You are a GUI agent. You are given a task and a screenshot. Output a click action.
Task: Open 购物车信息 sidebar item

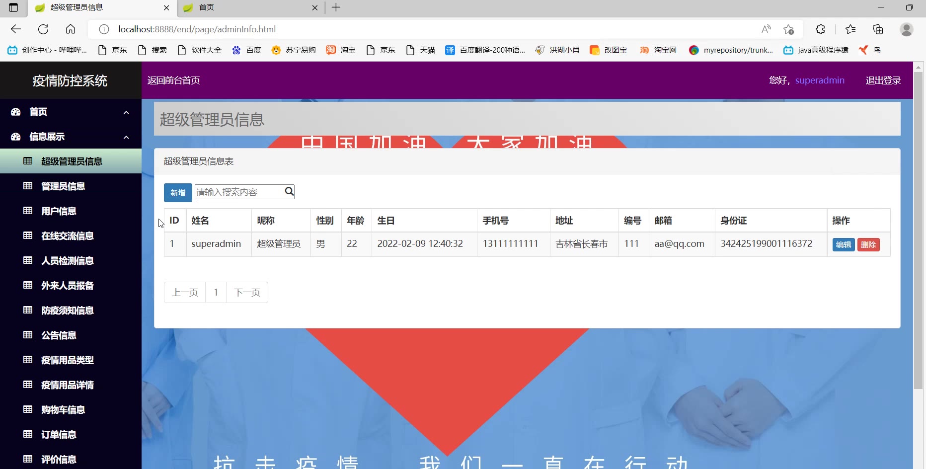pyautogui.click(x=71, y=409)
